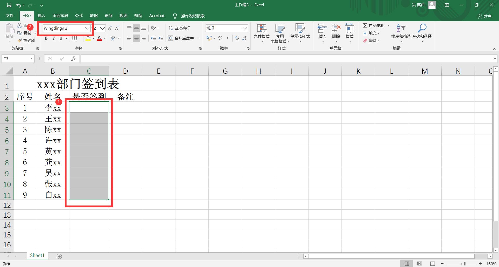Expand the number format 常规 dropdown
Screen dimensions: 499x267
(245, 28)
